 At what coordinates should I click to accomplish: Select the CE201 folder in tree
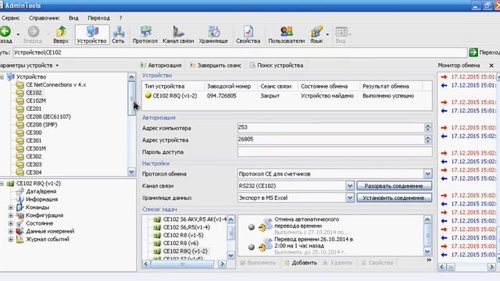point(34,108)
